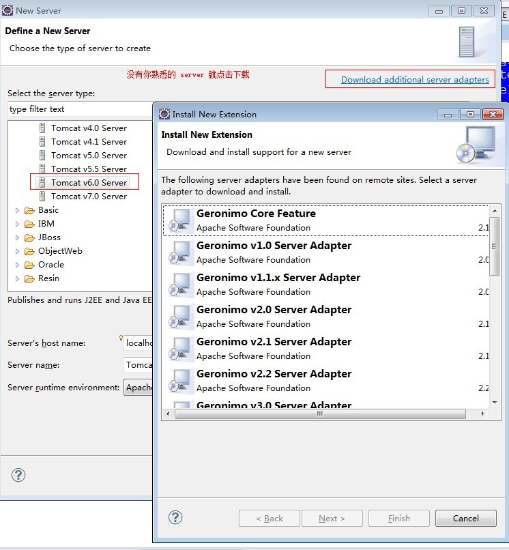Click the Geronimo v1.1.x Server Adapter icon
Image resolution: width=509 pixels, height=550 pixels.
click(181, 285)
